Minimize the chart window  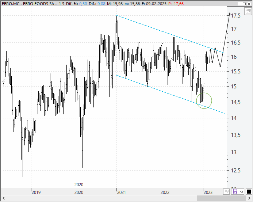tap(240, 4)
